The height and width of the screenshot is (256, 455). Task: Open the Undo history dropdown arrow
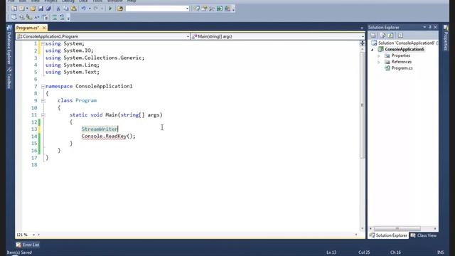(x=90, y=9)
